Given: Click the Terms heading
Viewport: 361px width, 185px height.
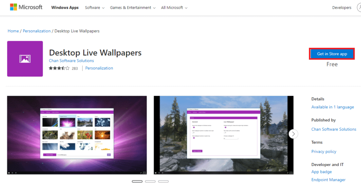Looking at the screenshot, I should tap(317, 142).
